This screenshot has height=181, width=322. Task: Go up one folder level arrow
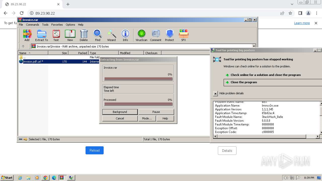(x=23, y=46)
